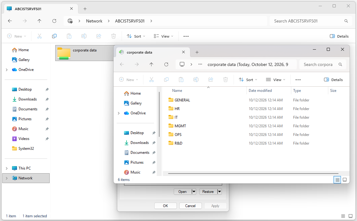Open the View menu in the corporate data window
The width and height of the screenshot is (357, 221).
coord(276,80)
